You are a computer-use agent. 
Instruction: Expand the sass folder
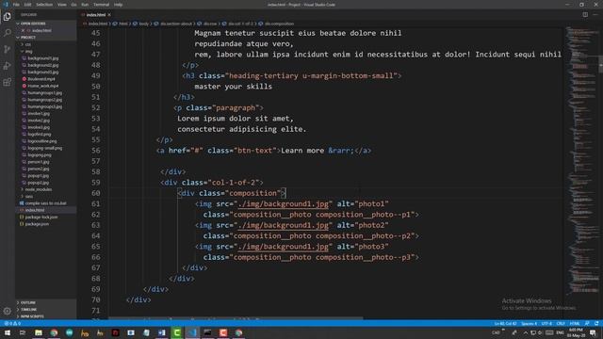click(x=29, y=197)
